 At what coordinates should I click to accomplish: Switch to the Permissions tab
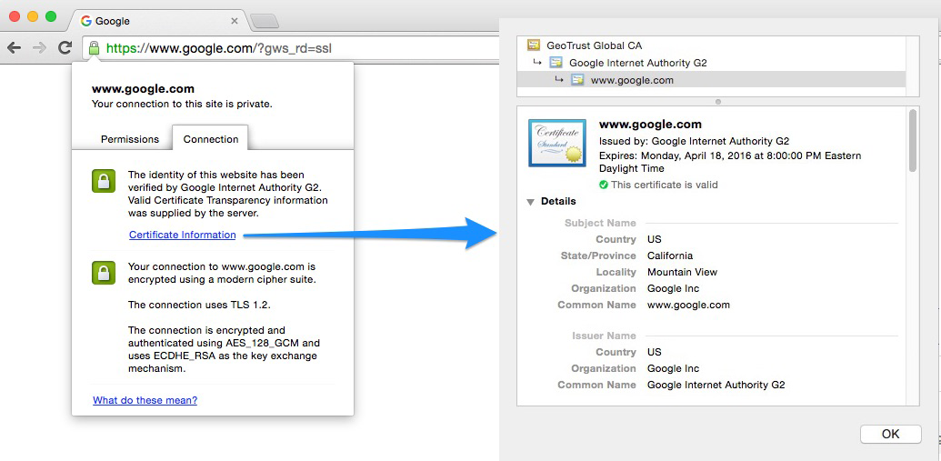pyautogui.click(x=130, y=139)
